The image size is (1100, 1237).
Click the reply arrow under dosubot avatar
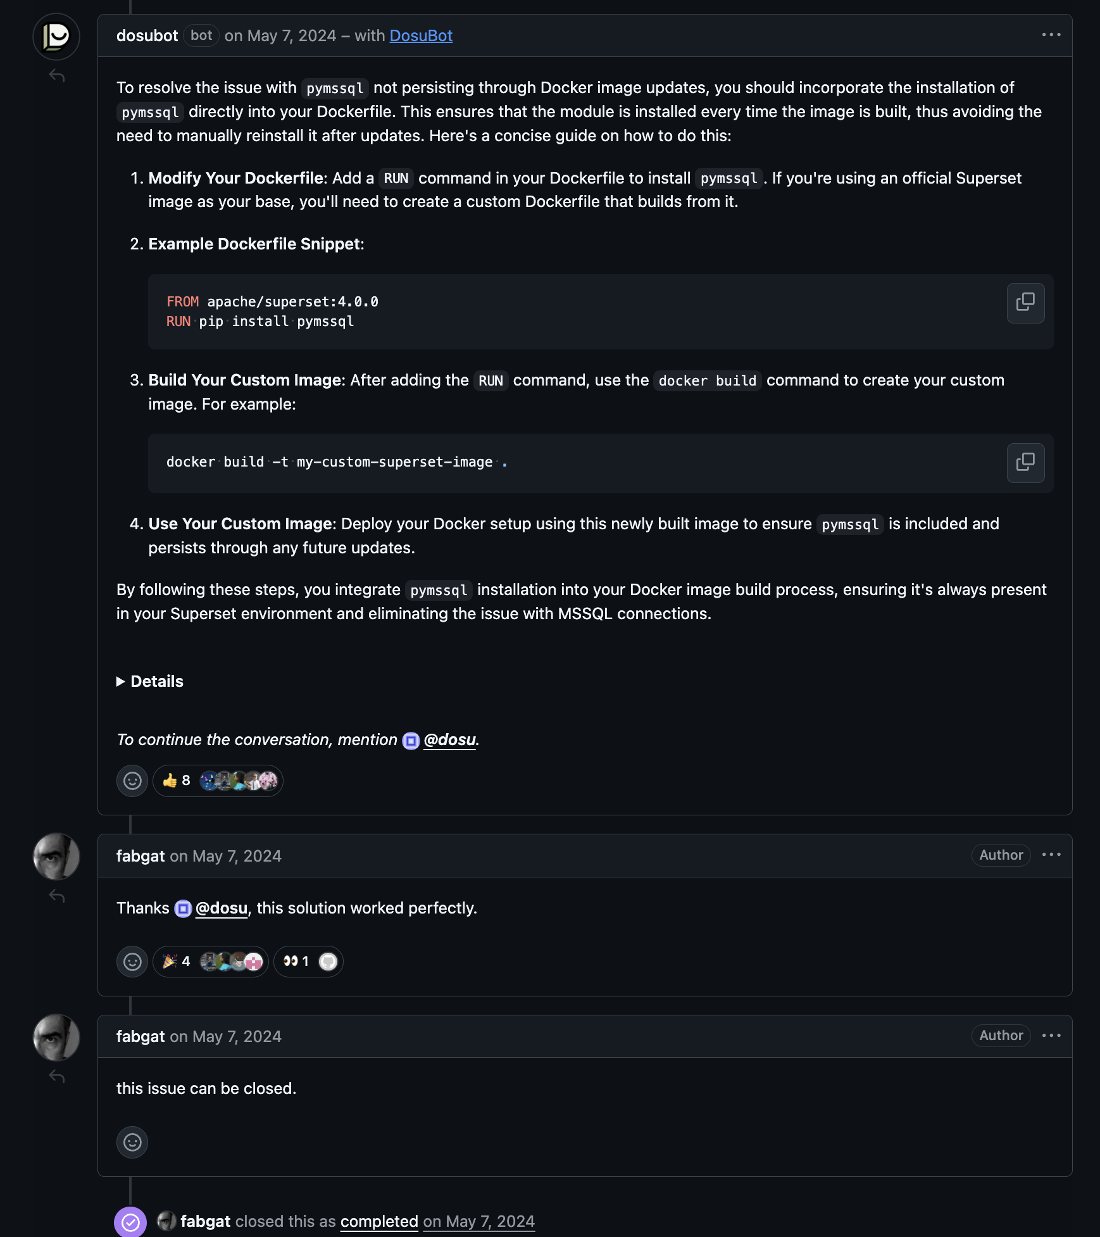coord(57,76)
